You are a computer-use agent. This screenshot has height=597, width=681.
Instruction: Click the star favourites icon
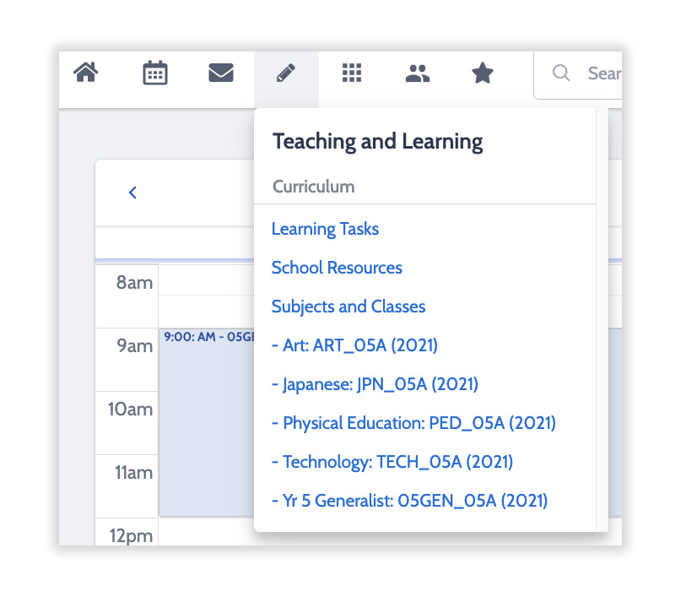click(x=483, y=73)
